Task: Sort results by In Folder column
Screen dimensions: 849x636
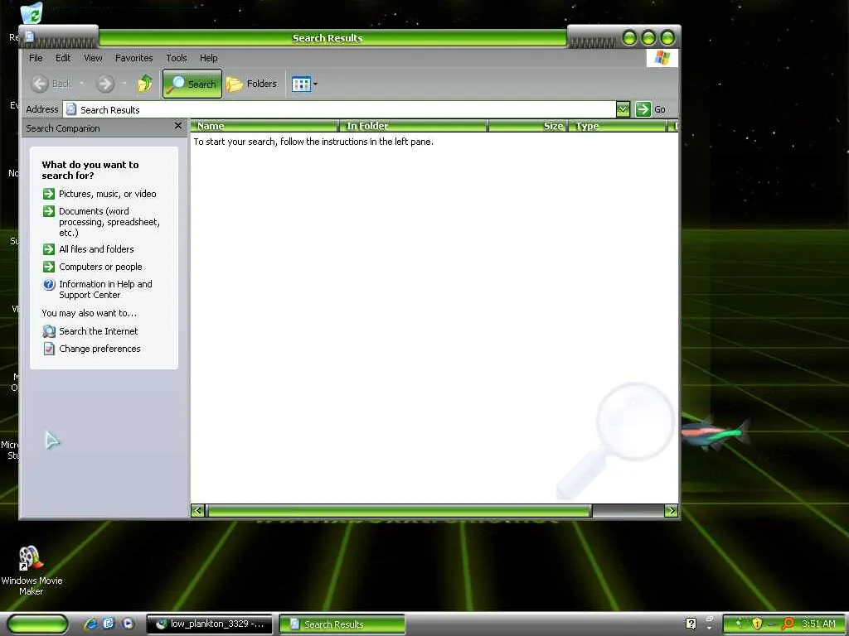Action: pos(413,126)
